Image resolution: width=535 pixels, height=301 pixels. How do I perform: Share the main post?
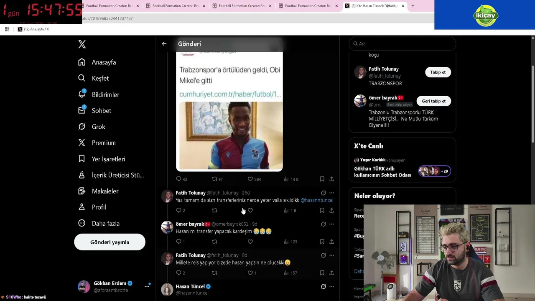pyautogui.click(x=331, y=179)
